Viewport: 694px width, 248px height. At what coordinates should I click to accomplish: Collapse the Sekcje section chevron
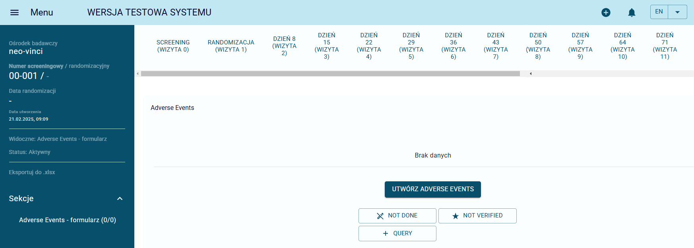tap(120, 198)
